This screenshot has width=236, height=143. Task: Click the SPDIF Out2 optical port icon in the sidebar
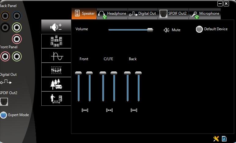[x=4, y=102]
